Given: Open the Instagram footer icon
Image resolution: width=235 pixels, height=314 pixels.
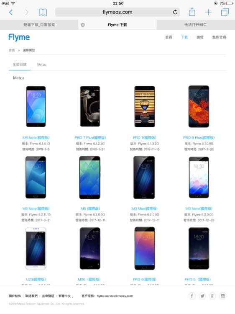Looking at the screenshot, I should pyautogui.click(x=223, y=296).
